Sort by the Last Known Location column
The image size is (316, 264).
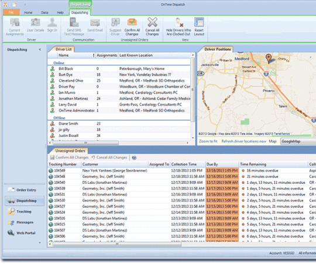(x=154, y=55)
